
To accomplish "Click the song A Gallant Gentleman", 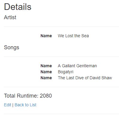I will pos(77,66).
